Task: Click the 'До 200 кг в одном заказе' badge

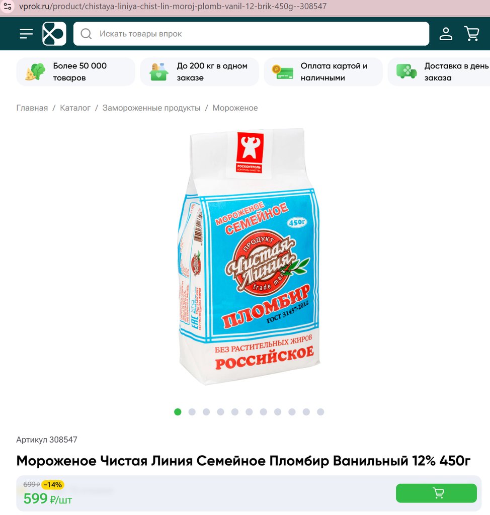Action: [x=200, y=72]
